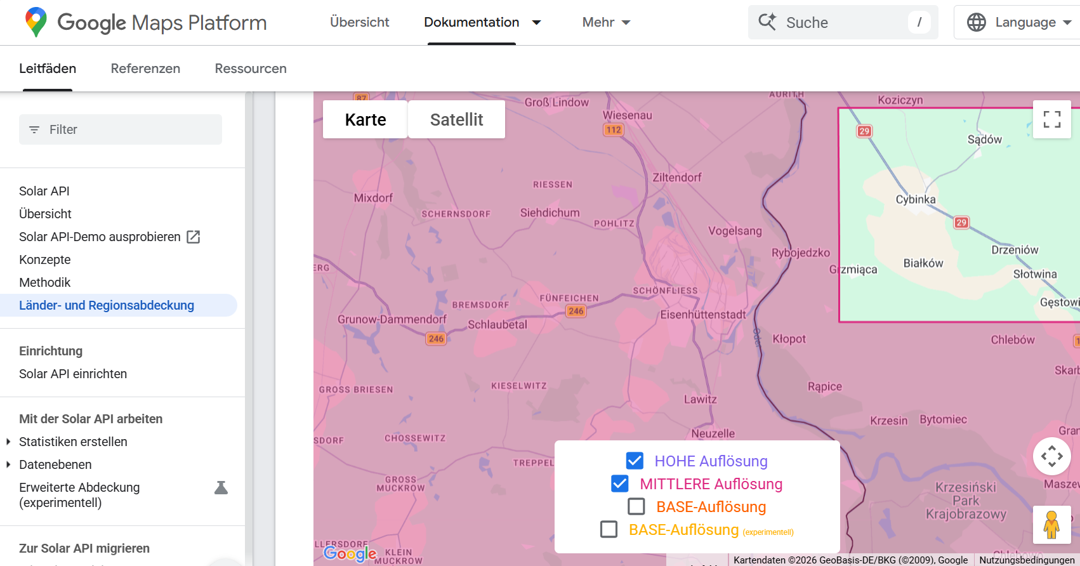
Task: Click the experimental flask icon beside Erweiterte Abdeckung
Action: point(221,488)
